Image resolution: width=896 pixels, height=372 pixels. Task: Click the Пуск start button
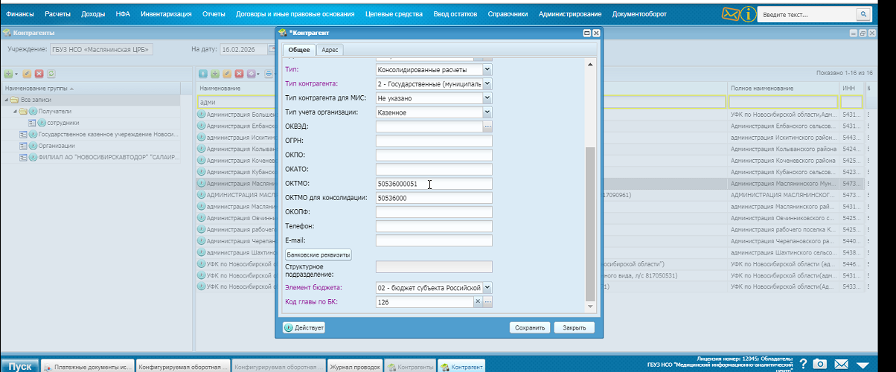pos(19,365)
